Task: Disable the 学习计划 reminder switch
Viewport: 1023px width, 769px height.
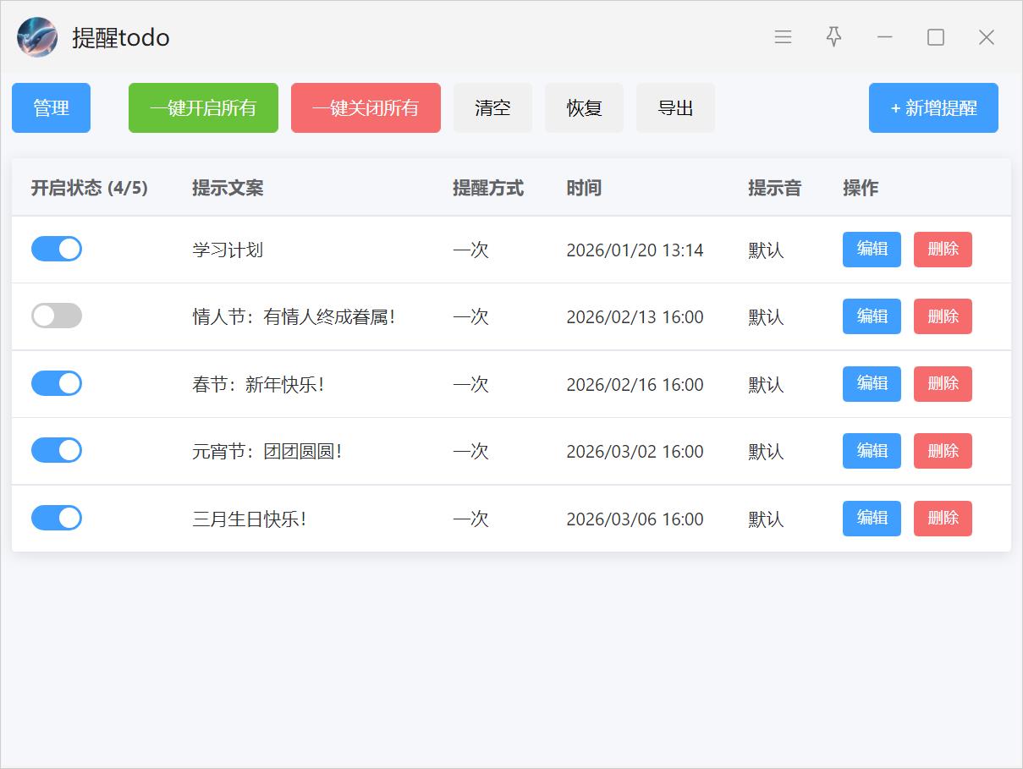Action: coord(57,249)
